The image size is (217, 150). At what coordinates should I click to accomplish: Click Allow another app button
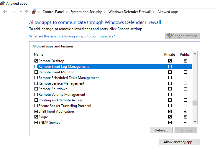[x=179, y=142]
